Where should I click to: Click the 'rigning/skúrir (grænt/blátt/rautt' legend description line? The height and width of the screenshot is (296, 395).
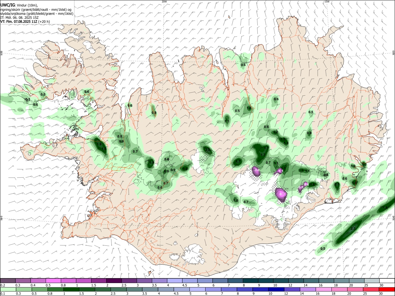click(x=35, y=10)
